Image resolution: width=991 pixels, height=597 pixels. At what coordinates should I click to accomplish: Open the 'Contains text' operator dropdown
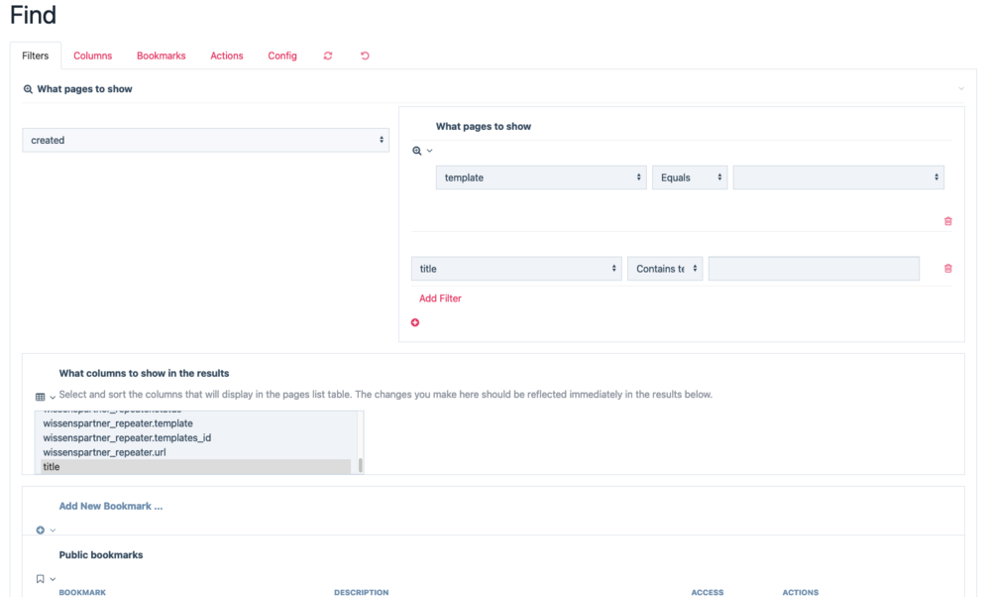[x=664, y=269]
